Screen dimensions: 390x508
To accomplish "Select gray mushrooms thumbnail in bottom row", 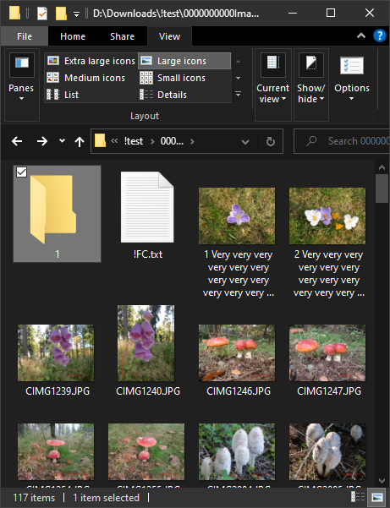I will click(327, 452).
